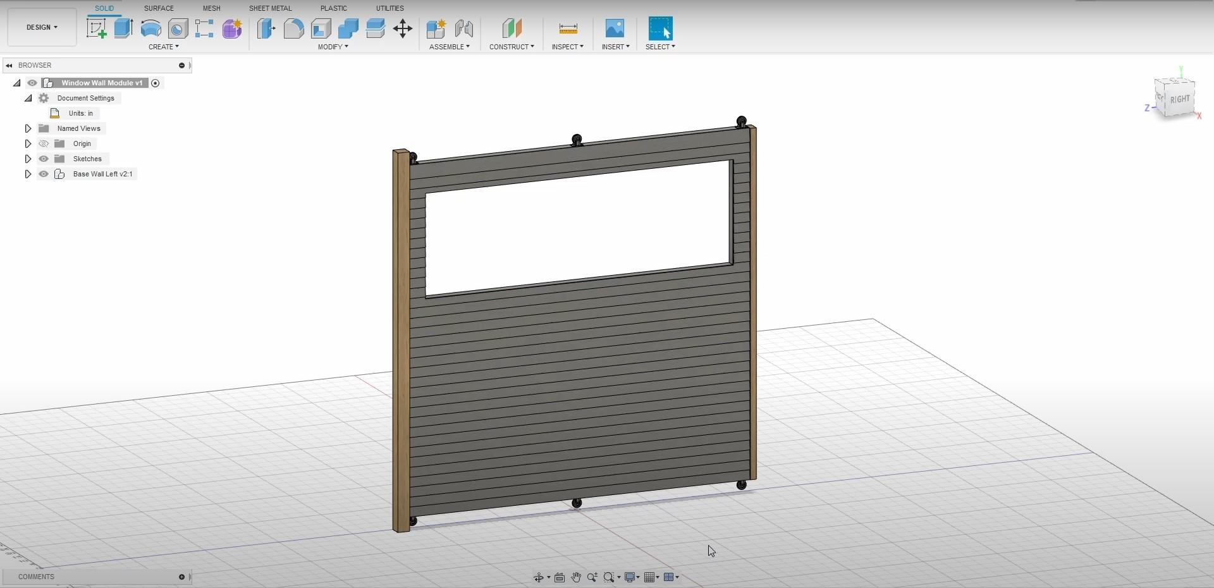Click the Insert image icon
The width and height of the screenshot is (1214, 588).
tap(615, 28)
